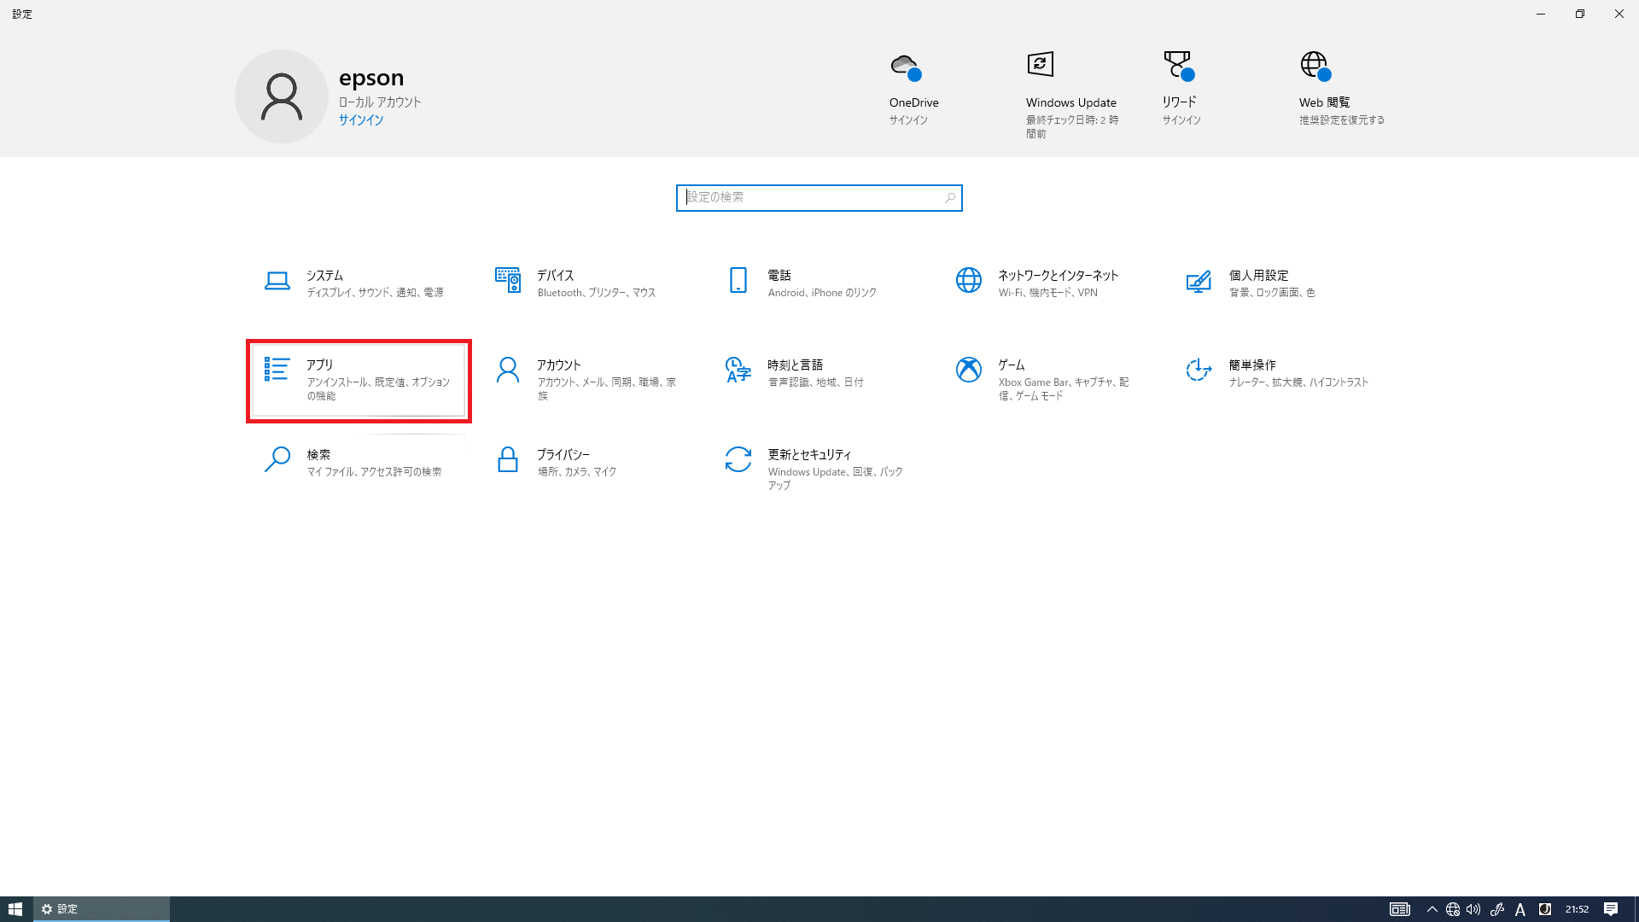1639x922 pixels.
Task: Expand hidden system tray icons chevron
Action: point(1432,909)
